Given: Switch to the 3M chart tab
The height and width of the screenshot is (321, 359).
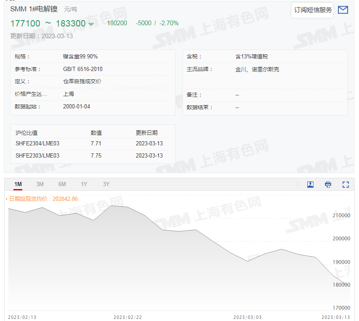Looking at the screenshot, I should coord(40,184).
